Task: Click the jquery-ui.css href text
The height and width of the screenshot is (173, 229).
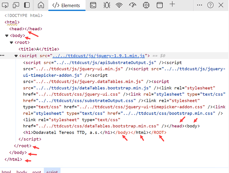Action: [x=78, y=94]
